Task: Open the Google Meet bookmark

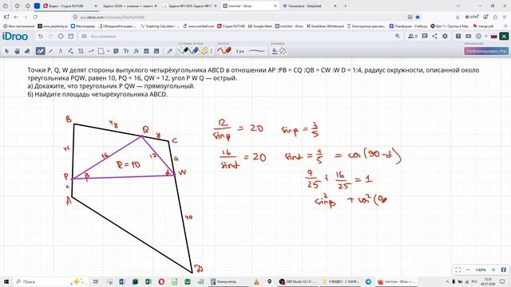Action: (x=260, y=26)
